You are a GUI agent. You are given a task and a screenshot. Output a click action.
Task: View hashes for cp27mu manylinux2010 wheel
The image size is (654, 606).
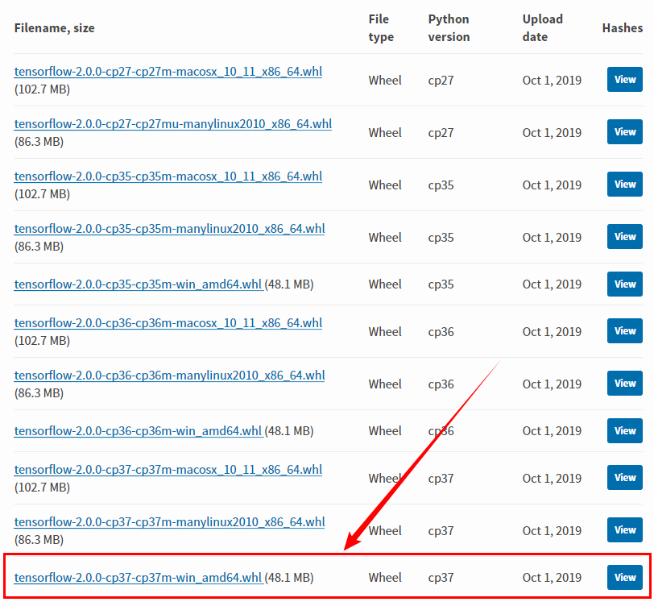[625, 132]
